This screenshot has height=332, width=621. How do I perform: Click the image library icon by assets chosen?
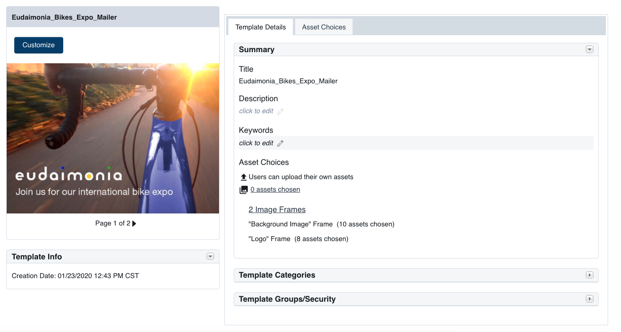coord(244,190)
